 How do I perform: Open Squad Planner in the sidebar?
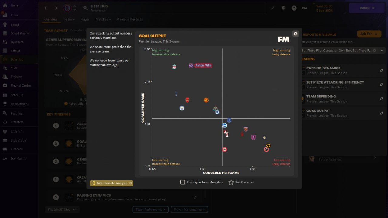[x=20, y=33]
